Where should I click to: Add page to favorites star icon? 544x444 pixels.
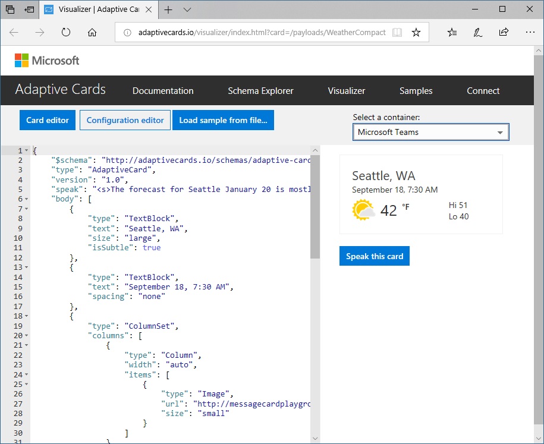pyautogui.click(x=416, y=33)
